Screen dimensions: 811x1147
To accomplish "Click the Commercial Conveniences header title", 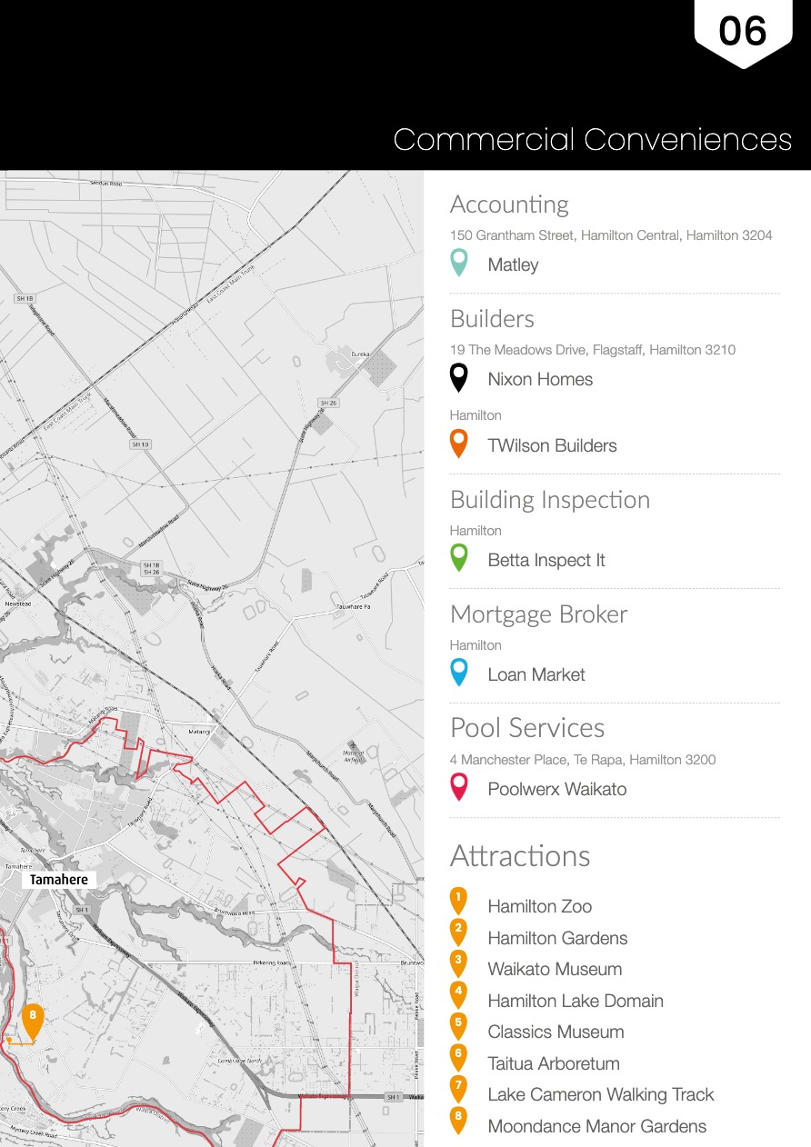I will [592, 140].
